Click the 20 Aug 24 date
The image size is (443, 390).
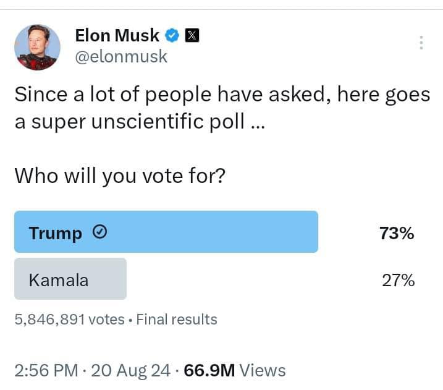(x=130, y=370)
